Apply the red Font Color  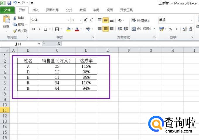pos(77,29)
